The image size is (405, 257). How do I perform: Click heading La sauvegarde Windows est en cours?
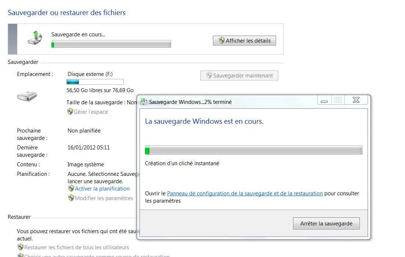204,122
